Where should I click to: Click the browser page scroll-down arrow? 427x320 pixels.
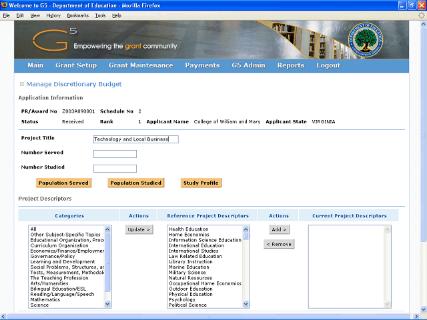[x=424, y=309]
